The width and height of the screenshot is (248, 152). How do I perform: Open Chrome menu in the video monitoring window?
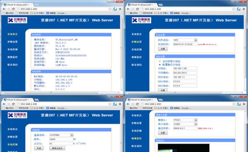click(244, 104)
